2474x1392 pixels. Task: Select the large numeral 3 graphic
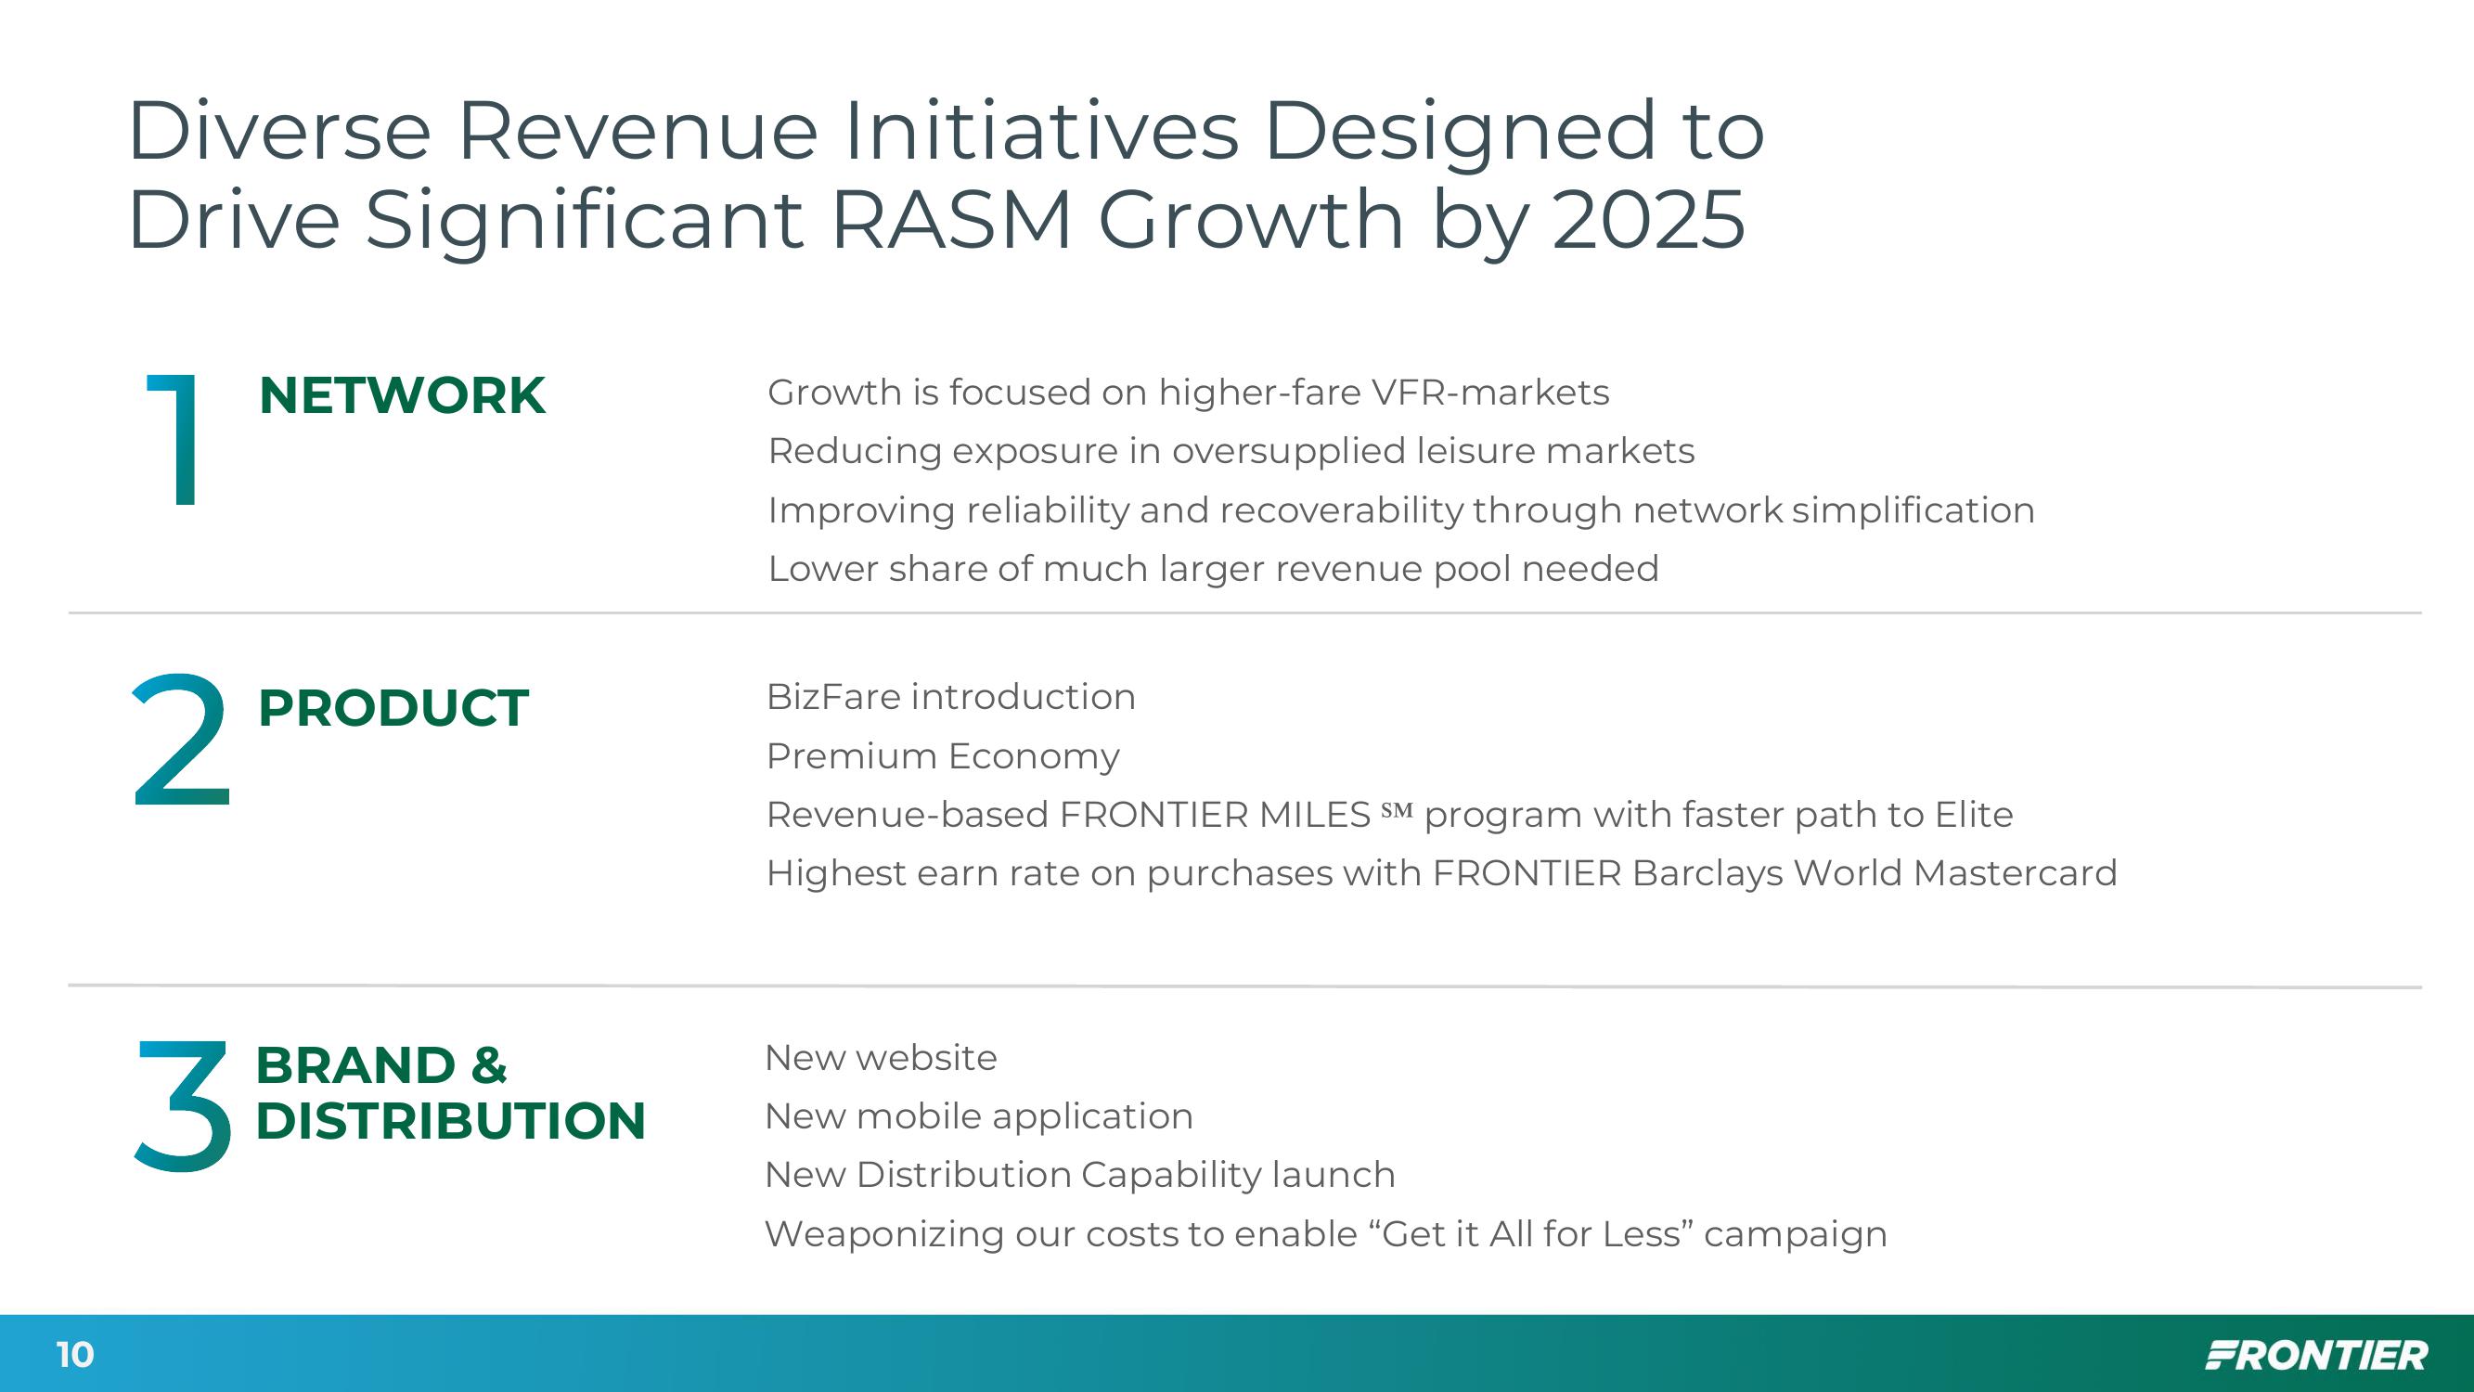pyautogui.click(x=183, y=1107)
